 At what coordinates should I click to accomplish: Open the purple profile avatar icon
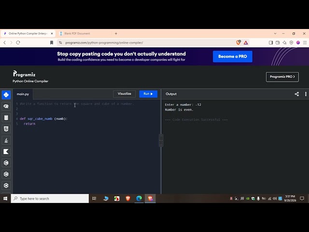[298, 43]
